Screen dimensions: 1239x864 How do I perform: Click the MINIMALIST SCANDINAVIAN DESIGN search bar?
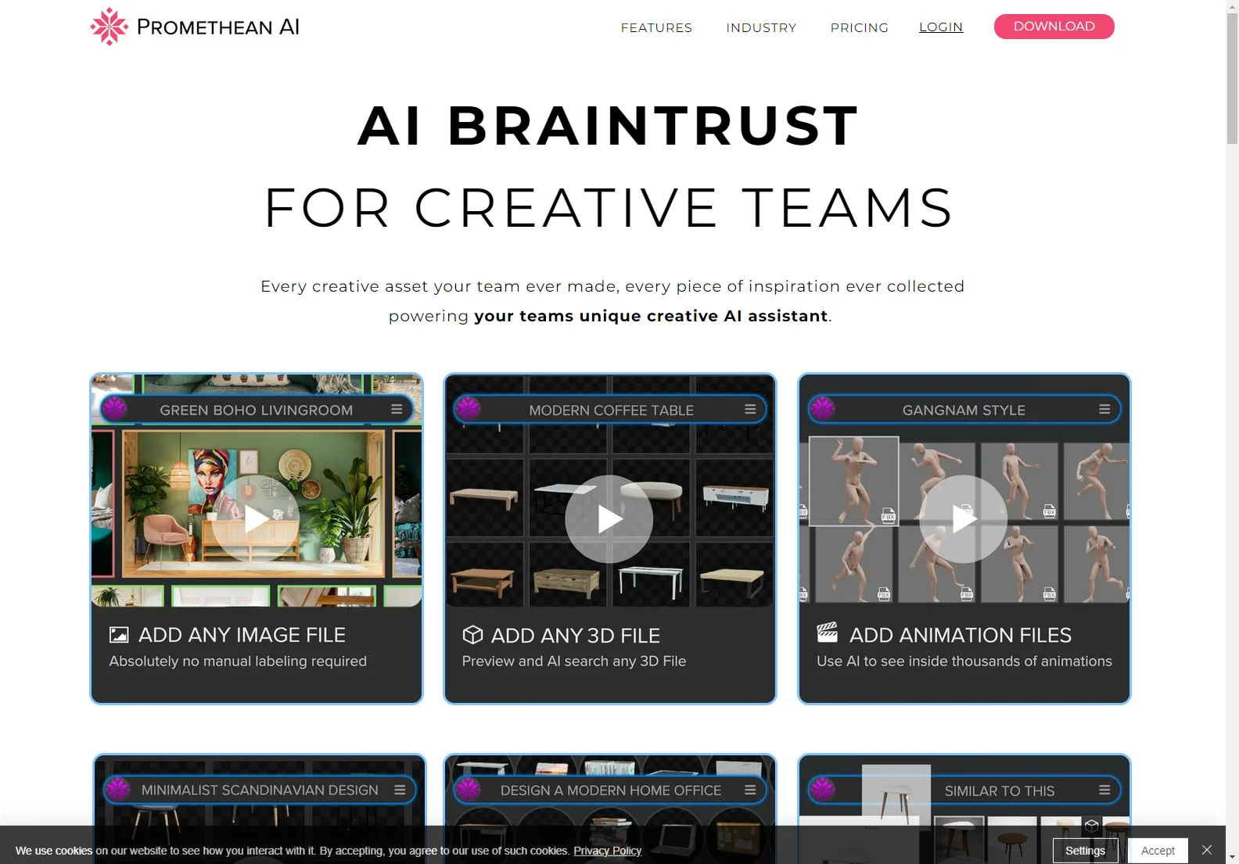(259, 790)
